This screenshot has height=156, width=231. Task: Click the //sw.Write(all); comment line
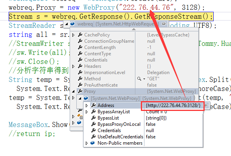[x=39, y=53]
